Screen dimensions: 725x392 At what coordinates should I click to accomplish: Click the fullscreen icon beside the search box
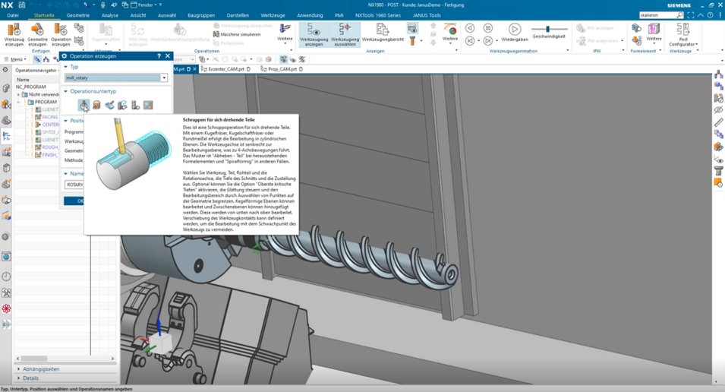690,15
